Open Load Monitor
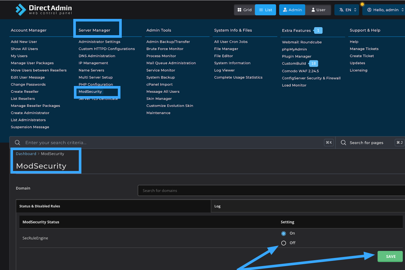 coord(294,85)
